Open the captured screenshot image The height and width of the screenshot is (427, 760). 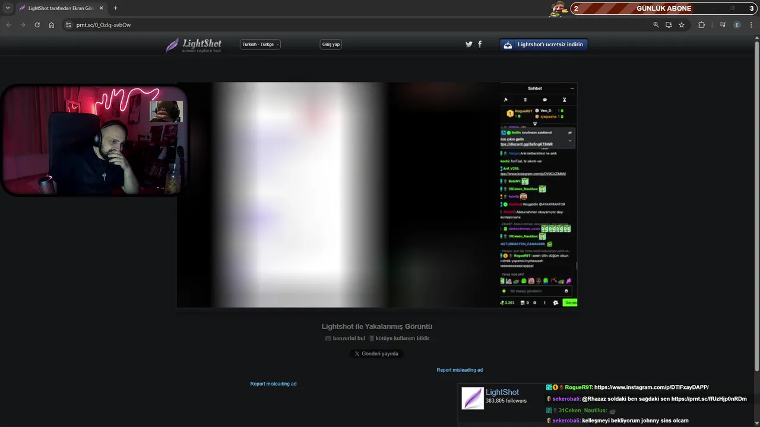(x=377, y=195)
